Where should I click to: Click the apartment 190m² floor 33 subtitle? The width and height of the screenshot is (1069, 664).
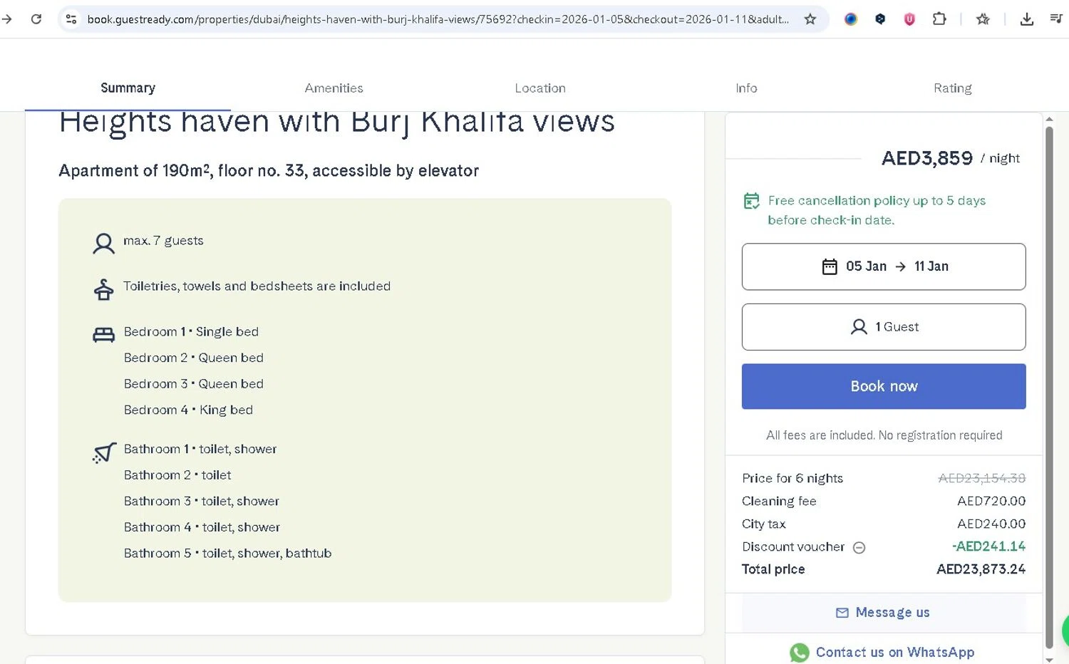click(x=269, y=171)
